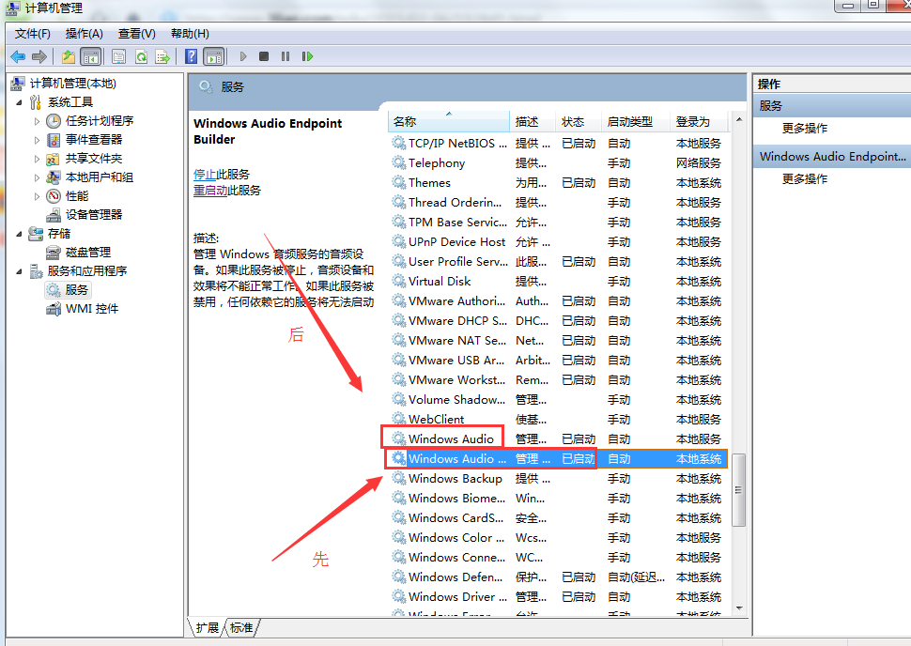Viewport: 911px width, 646px height.
Task: Expand the 任务计划程序 tree node
Action: 38,121
